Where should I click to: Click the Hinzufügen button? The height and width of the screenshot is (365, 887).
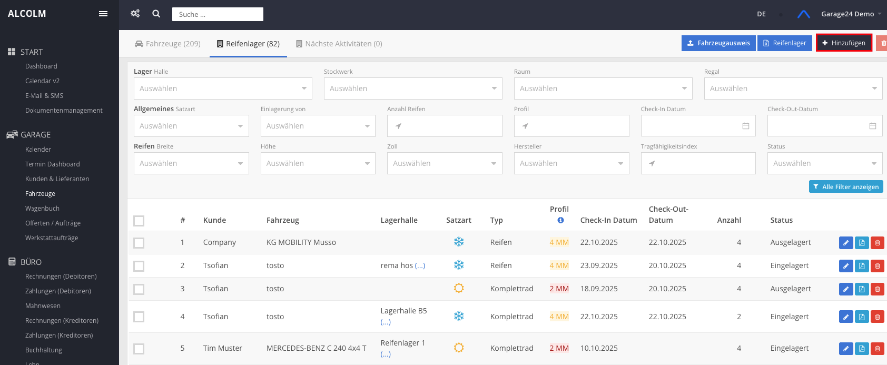843,43
